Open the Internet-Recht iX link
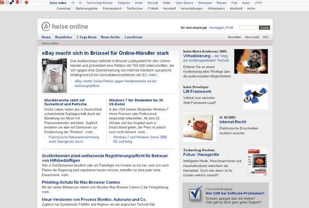The width and height of the screenshot is (309, 208). (x=233, y=122)
